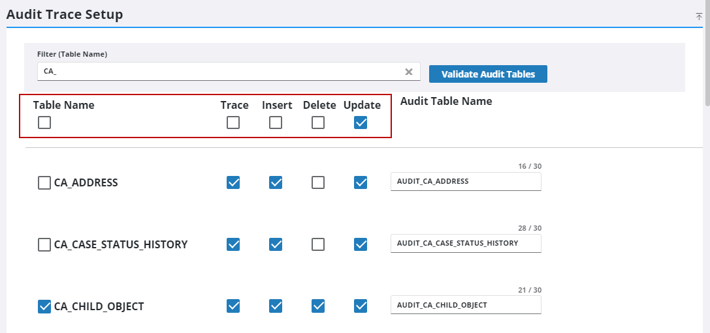Deselect the CA_CHILD_OBJECT table checkbox

coord(44,306)
